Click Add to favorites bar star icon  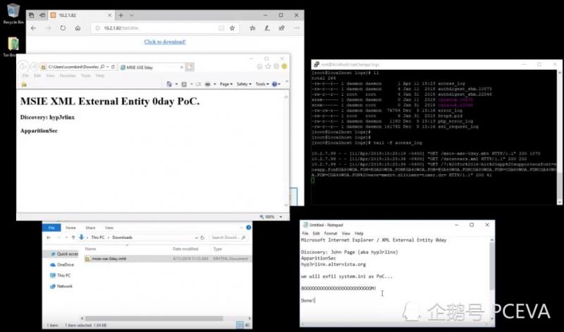pyautogui.click(x=24, y=84)
